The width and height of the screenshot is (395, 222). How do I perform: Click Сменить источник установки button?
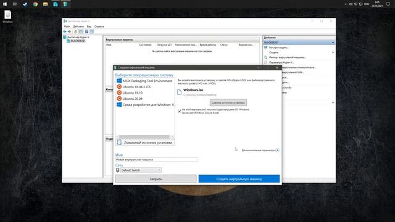(228, 103)
